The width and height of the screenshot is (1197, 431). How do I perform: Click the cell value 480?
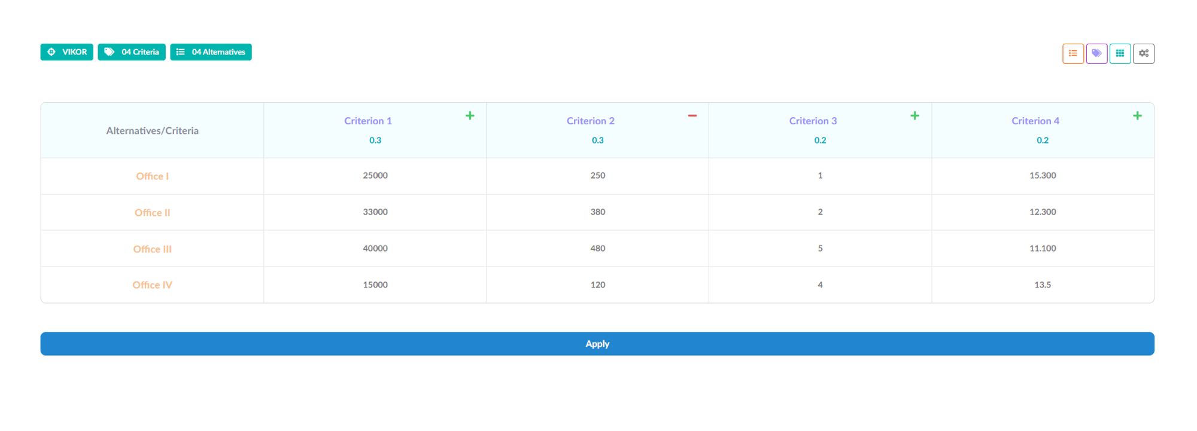click(x=598, y=249)
